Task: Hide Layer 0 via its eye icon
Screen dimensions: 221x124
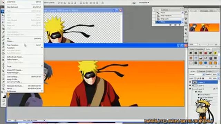Action: point(190,89)
